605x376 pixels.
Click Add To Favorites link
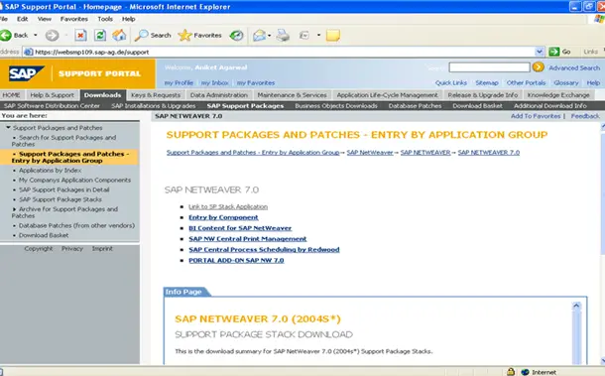point(536,116)
